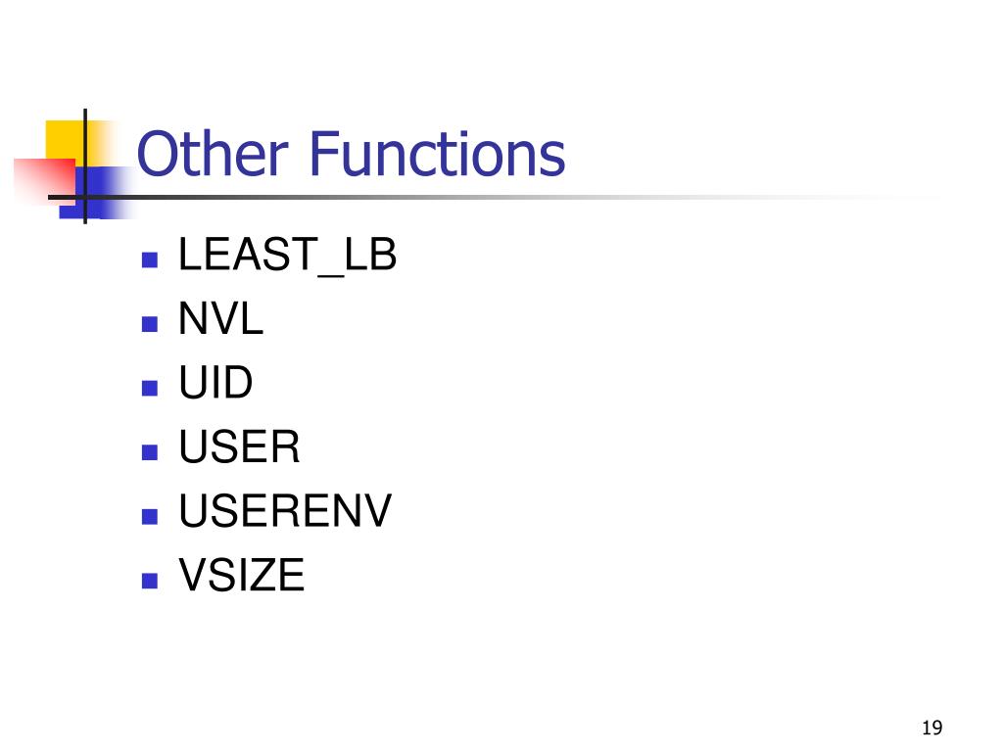Screen dimensions: 1003x752
Task: Click the slide number 19
Action: pos(932,728)
